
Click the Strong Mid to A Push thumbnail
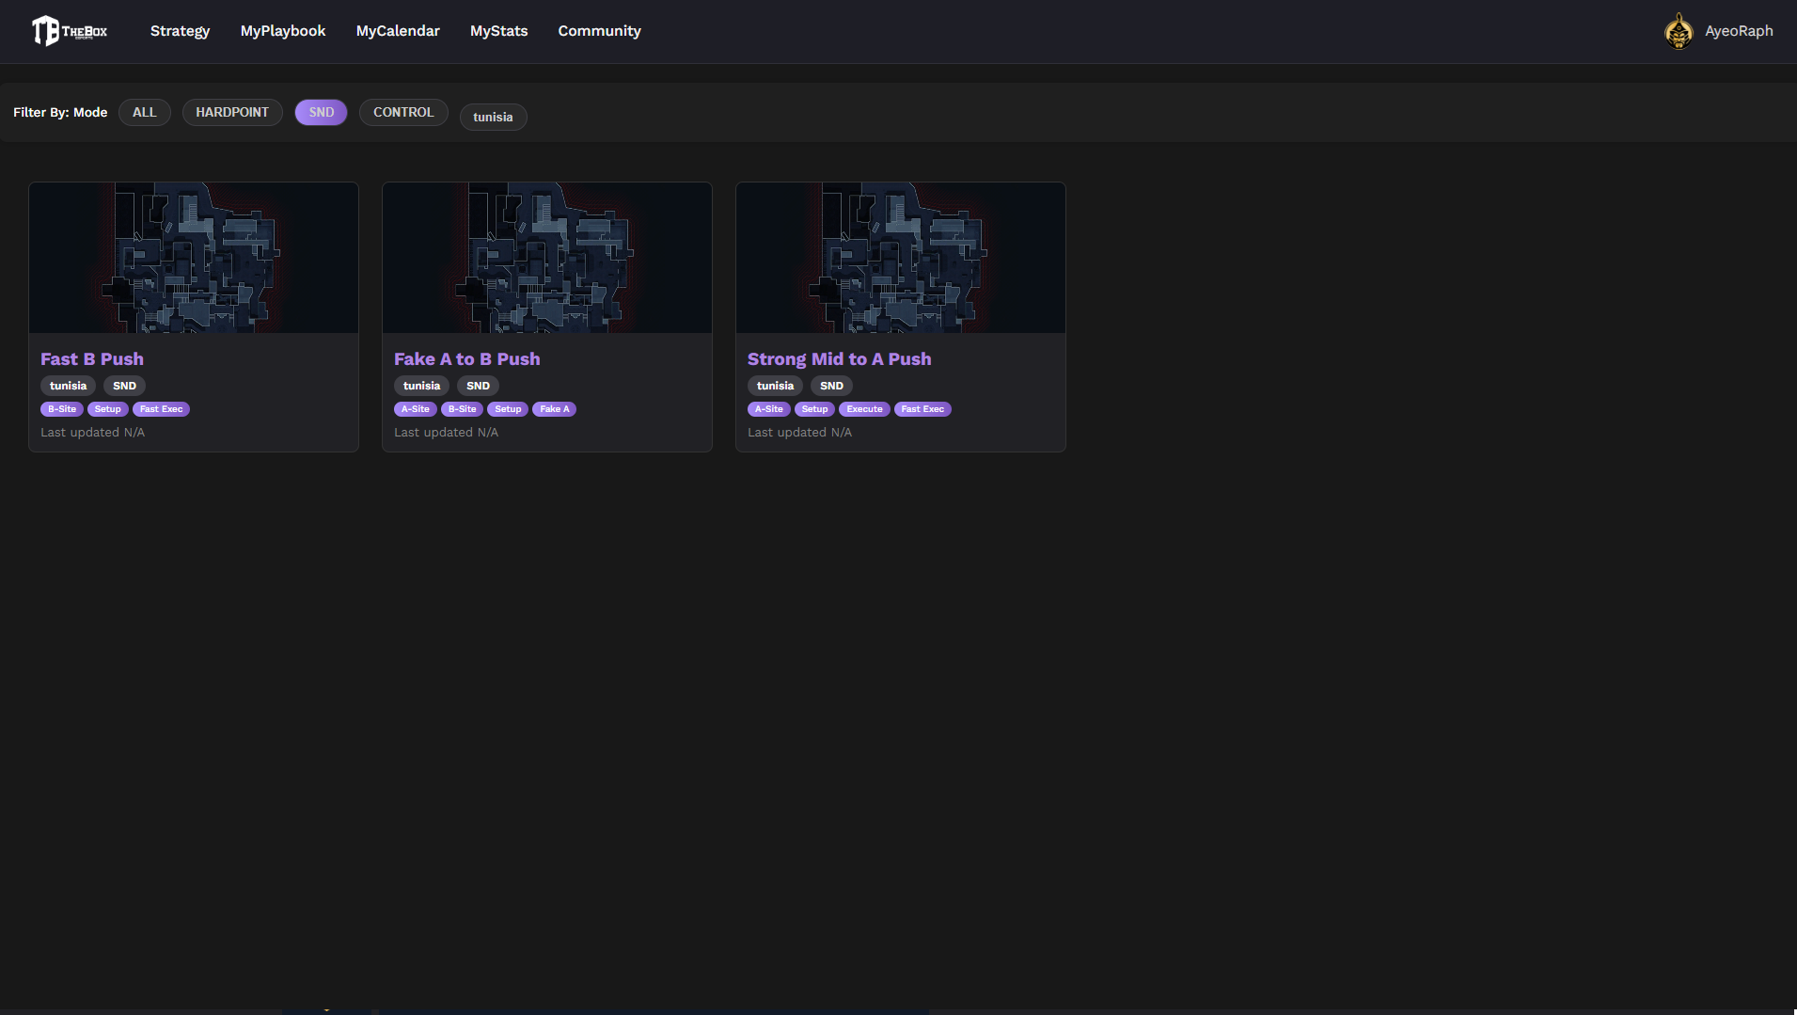tap(901, 257)
